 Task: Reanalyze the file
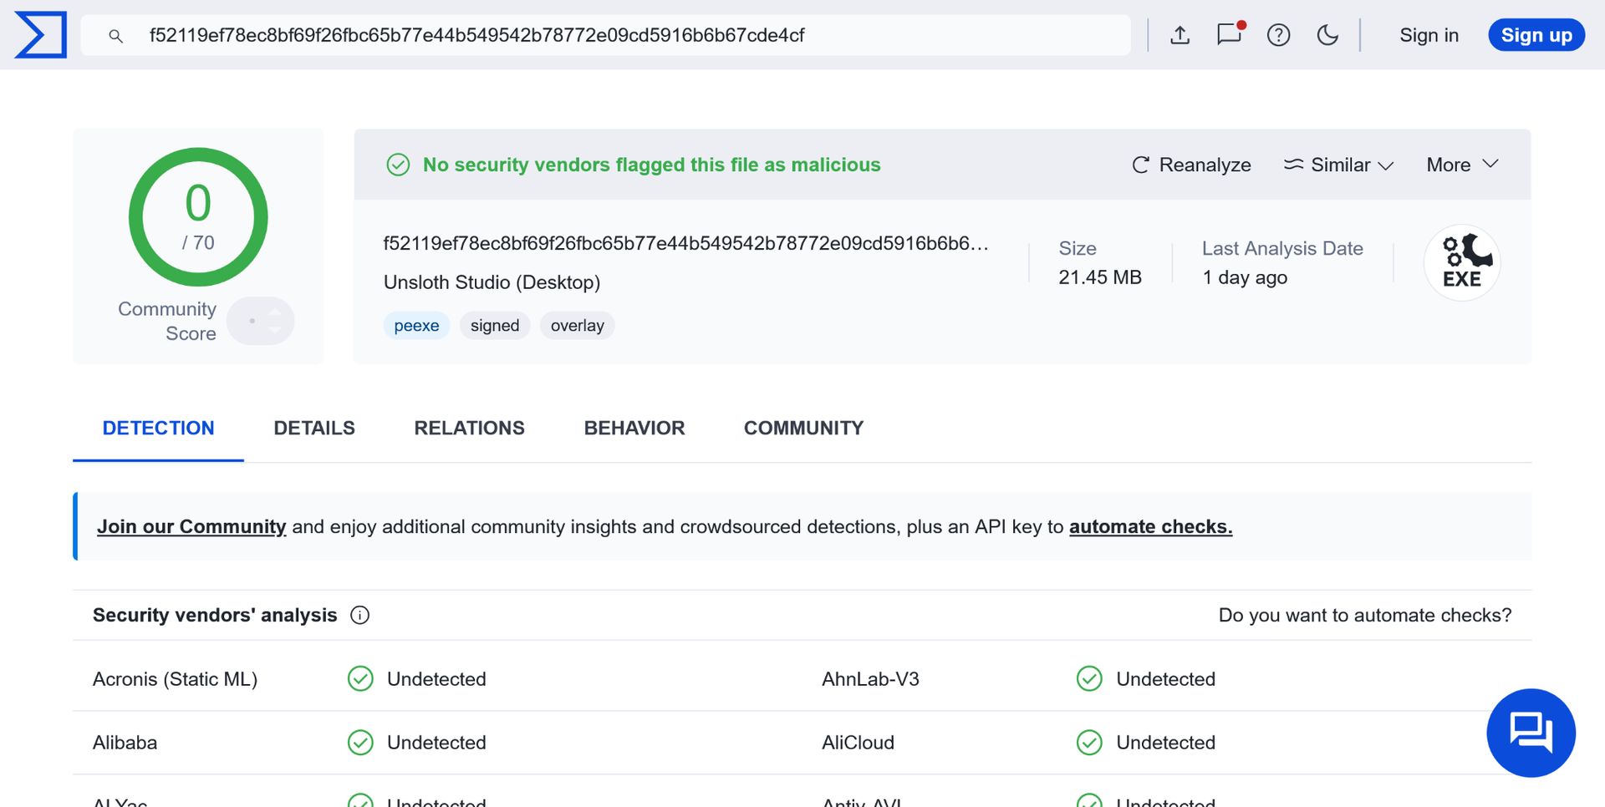coord(1191,165)
